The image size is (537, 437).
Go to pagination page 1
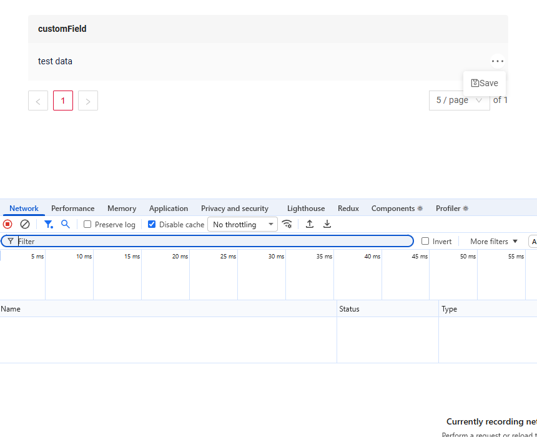(63, 101)
